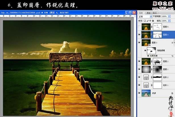Viewport: 175px width, 117px height.
Task: Click the 光照效果 filter entry
Action: click(x=154, y=56)
